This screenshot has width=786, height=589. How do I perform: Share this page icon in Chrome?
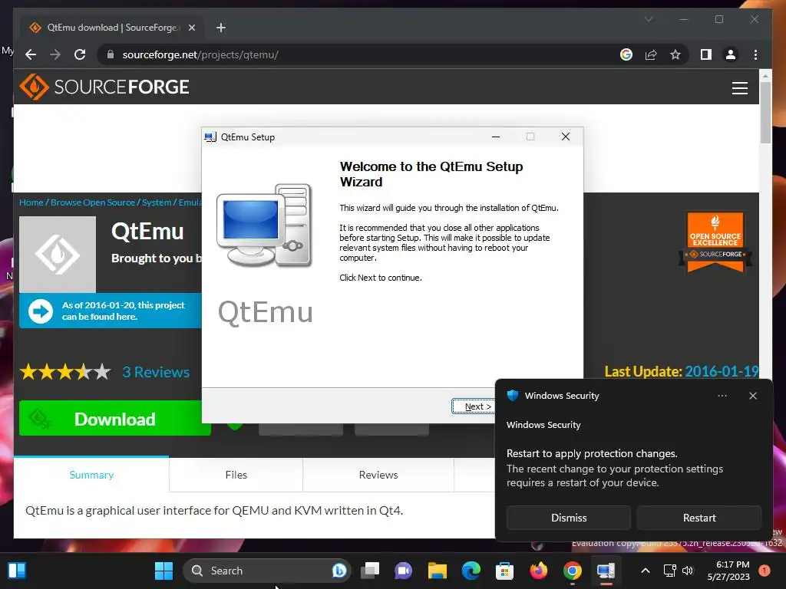pyautogui.click(x=651, y=54)
